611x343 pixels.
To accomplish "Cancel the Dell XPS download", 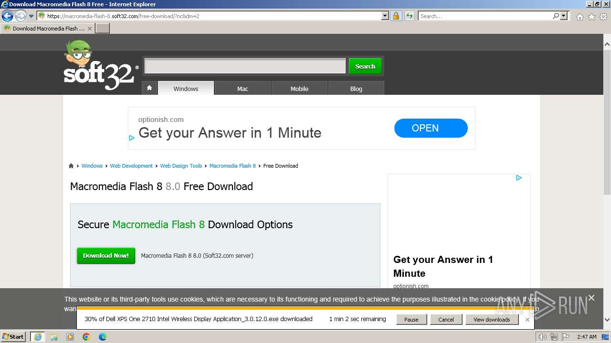I will pyautogui.click(x=446, y=320).
